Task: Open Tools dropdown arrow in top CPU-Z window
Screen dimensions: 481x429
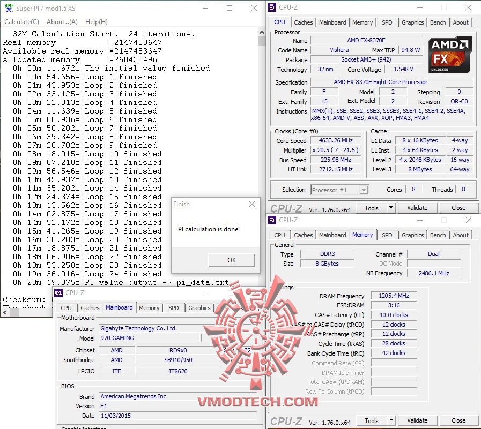Action: 391,208
